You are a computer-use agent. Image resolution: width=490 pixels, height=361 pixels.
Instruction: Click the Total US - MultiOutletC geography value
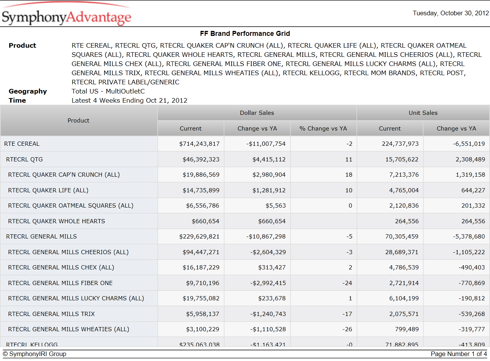[x=108, y=91]
